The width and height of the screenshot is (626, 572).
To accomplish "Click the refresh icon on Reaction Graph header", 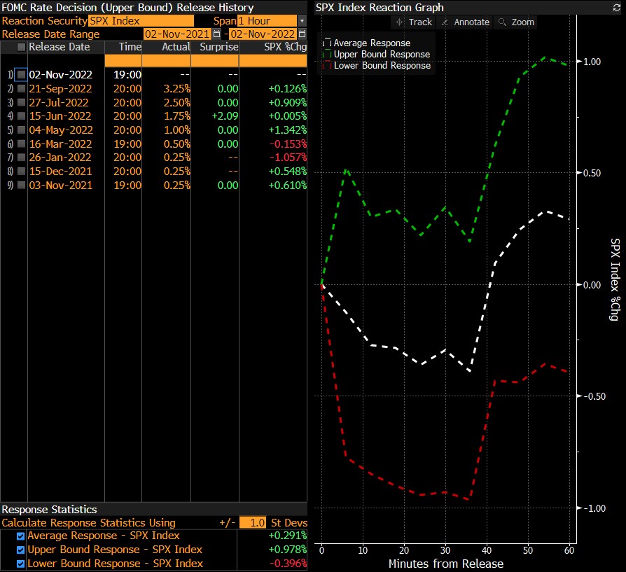I will pos(617,8).
